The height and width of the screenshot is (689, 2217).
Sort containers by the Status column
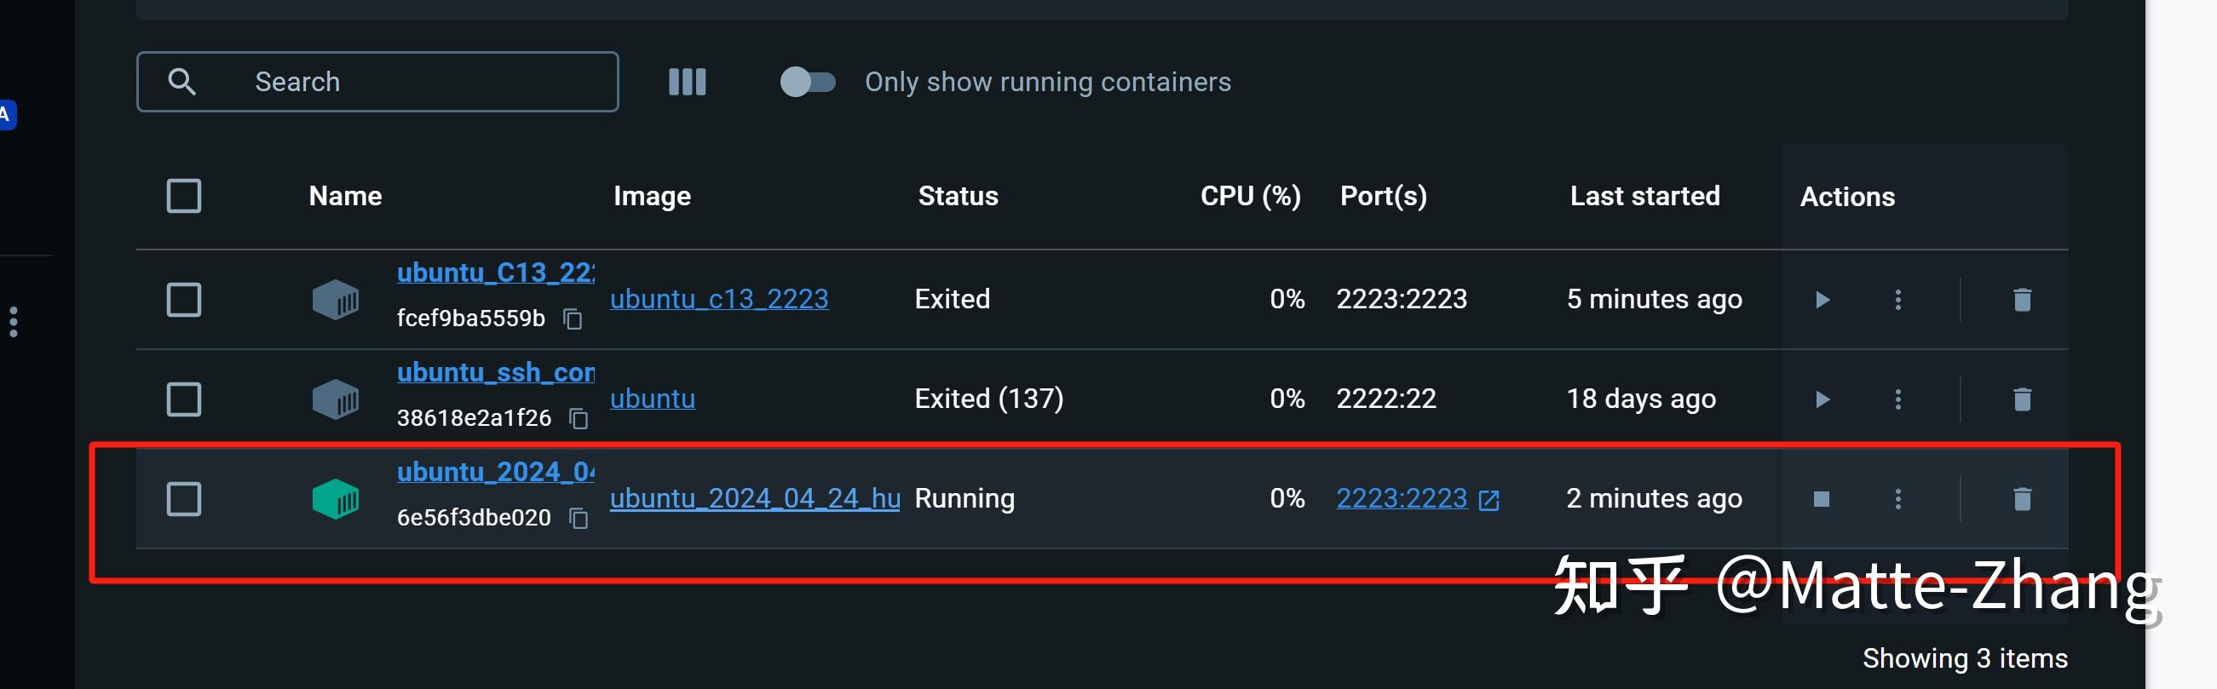tap(958, 196)
